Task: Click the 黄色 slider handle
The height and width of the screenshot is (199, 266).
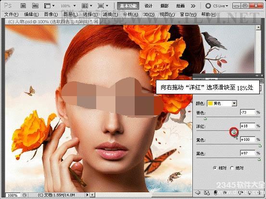Action: [x=260, y=146]
